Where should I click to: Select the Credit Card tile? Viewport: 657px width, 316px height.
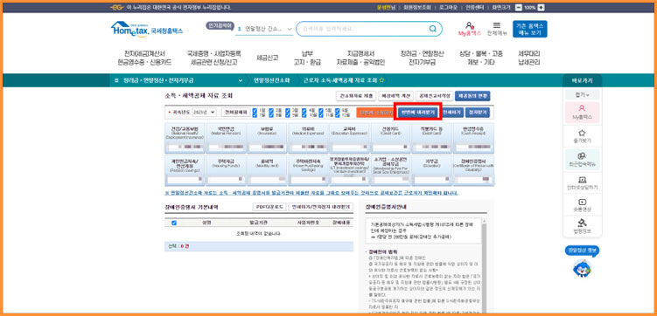click(x=390, y=138)
